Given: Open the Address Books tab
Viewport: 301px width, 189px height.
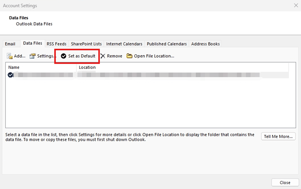Looking at the screenshot, I should (205, 44).
